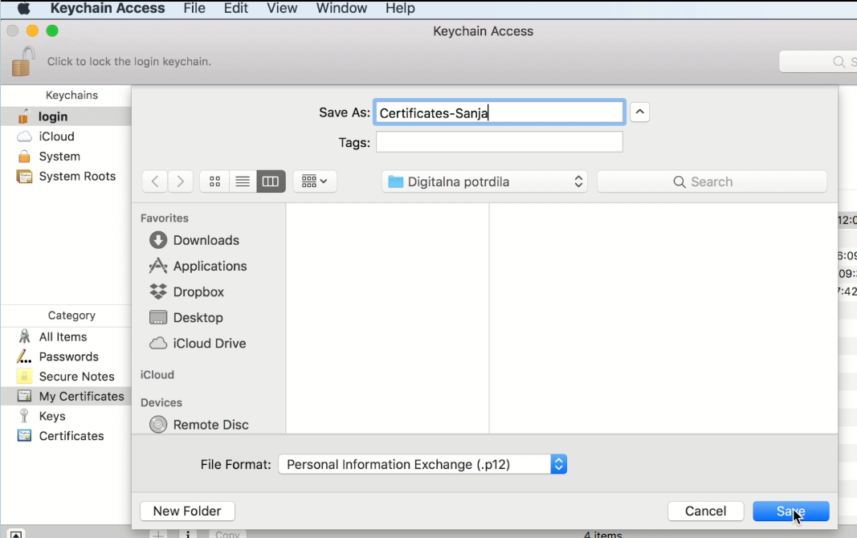Open the File Format dropdown
Image resolution: width=857 pixels, height=538 pixels.
coord(422,464)
